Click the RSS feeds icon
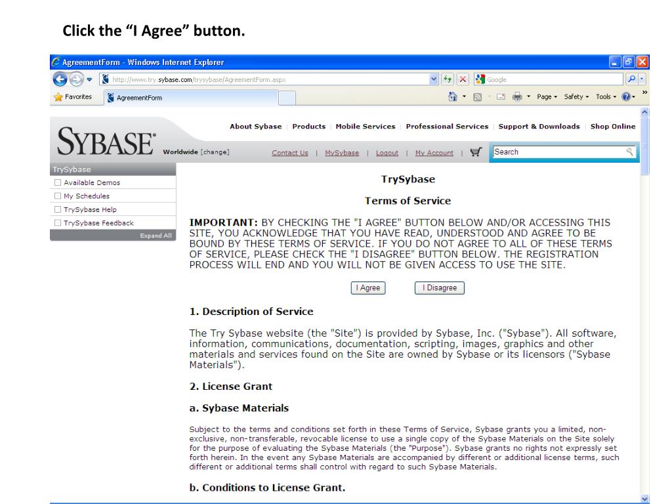Viewport: 672px width, 504px height. (x=478, y=97)
